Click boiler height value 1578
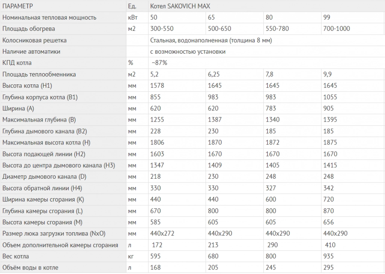385x274 pixels. 157,86
